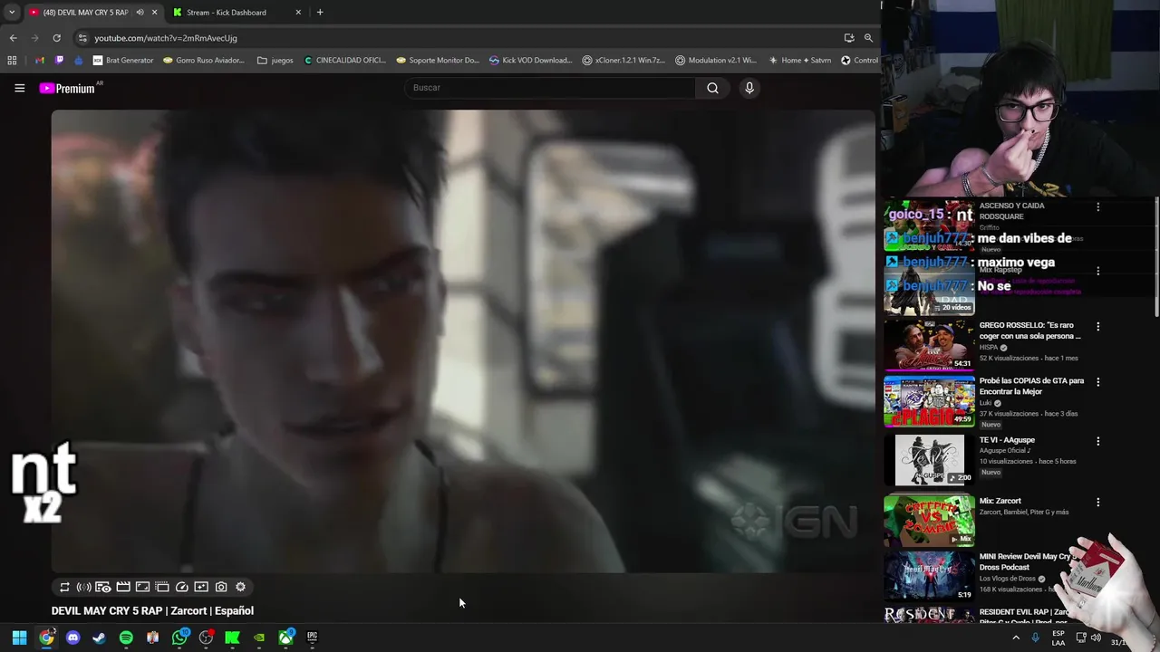
Task: Take screenshot with the camera icon
Action: click(221, 587)
